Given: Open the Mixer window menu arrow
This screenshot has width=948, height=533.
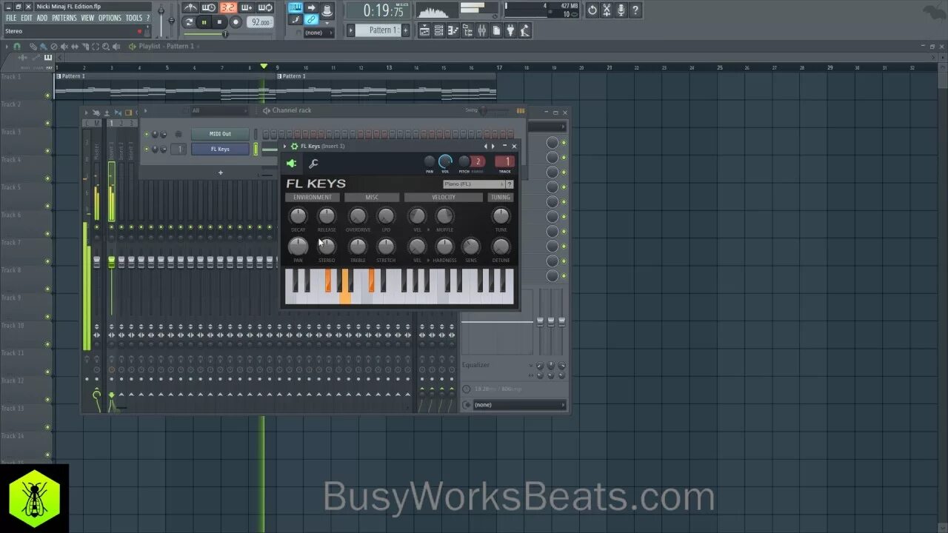Looking at the screenshot, I should (86, 113).
